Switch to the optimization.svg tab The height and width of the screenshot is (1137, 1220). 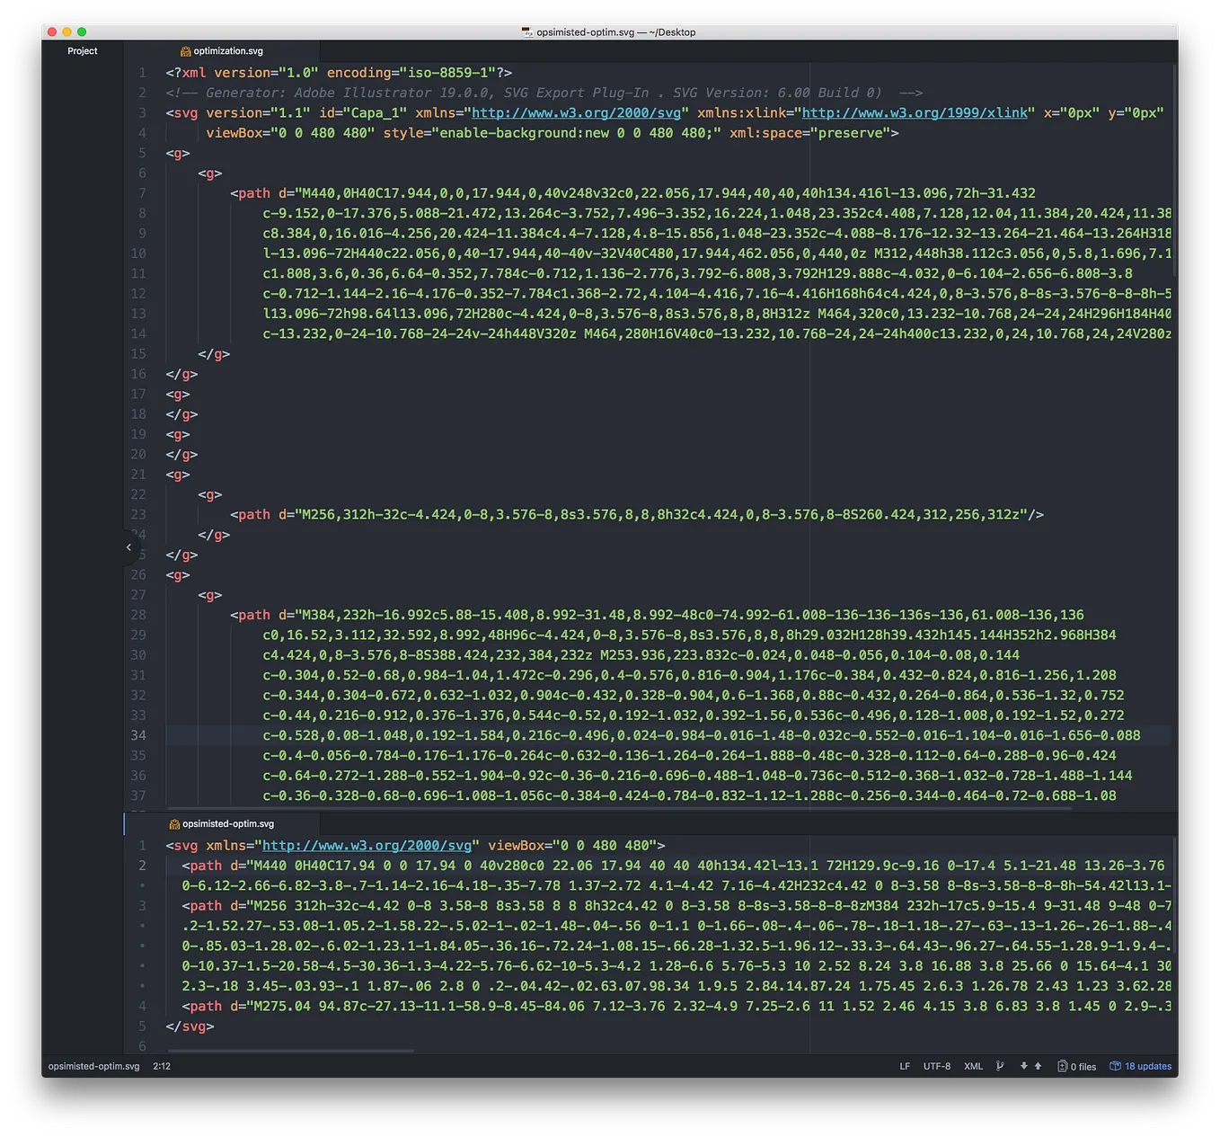pos(227,51)
